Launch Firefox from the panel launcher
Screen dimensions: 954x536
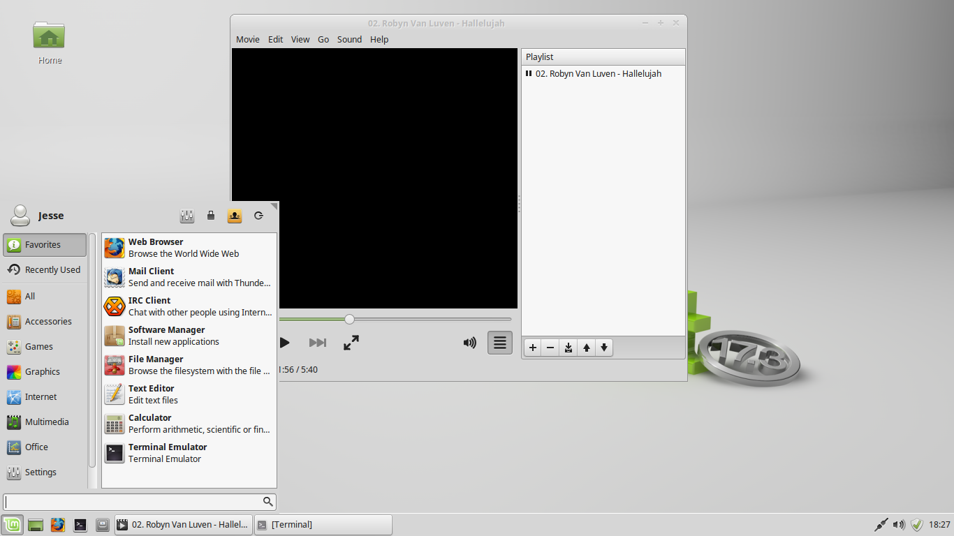[58, 525]
